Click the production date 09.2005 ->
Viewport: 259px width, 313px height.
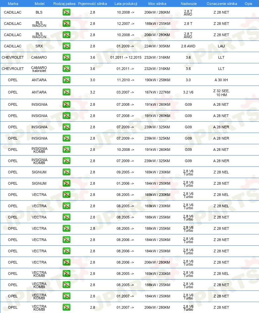coord(126,172)
